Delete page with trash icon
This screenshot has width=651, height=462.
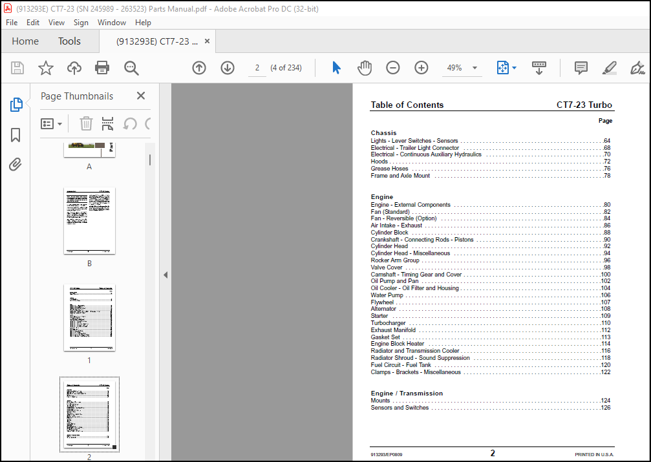(x=86, y=123)
